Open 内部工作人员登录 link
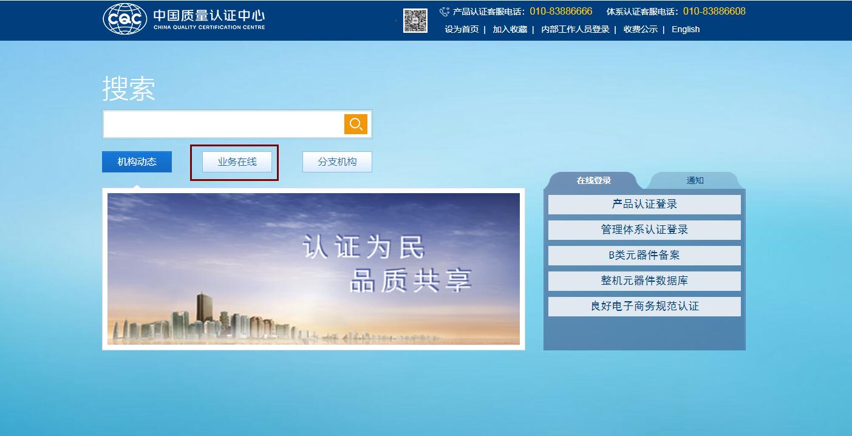The image size is (852, 436). (575, 29)
